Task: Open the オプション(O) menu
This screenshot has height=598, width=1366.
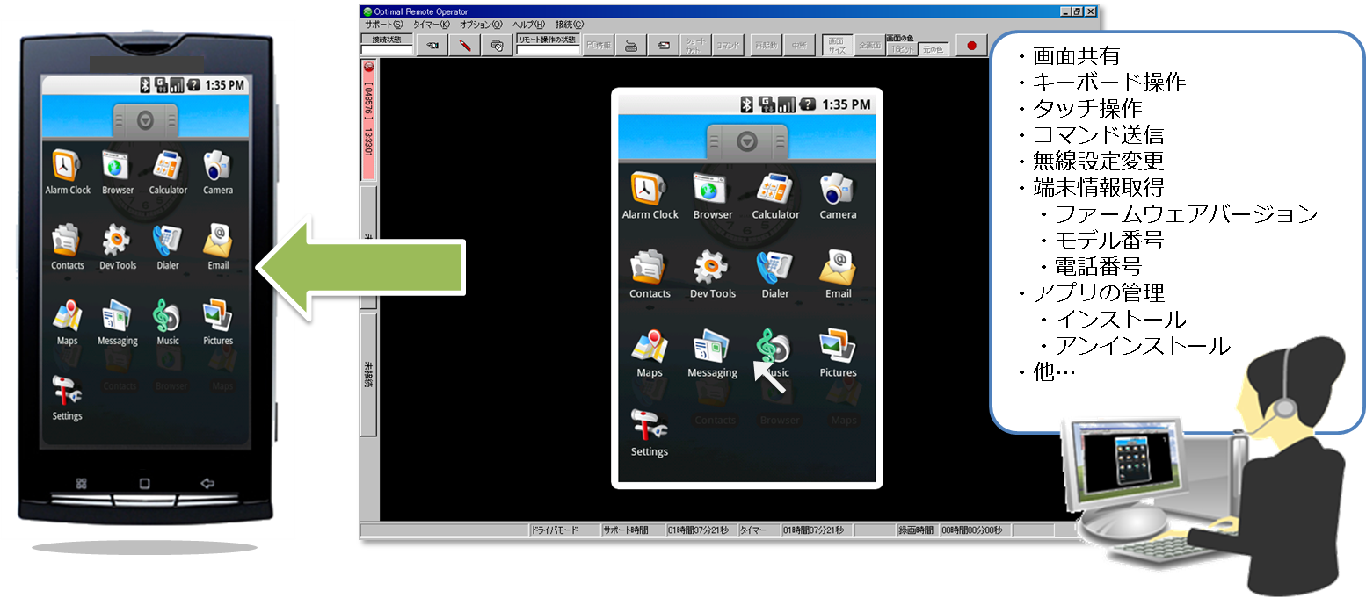Action: pyautogui.click(x=481, y=25)
